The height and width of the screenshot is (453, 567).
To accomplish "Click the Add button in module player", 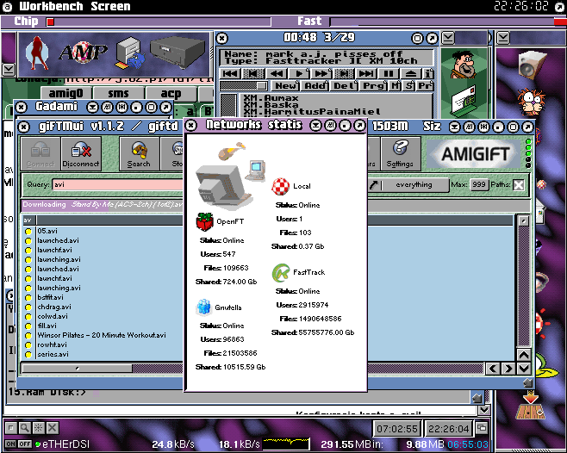I will click(x=315, y=85).
